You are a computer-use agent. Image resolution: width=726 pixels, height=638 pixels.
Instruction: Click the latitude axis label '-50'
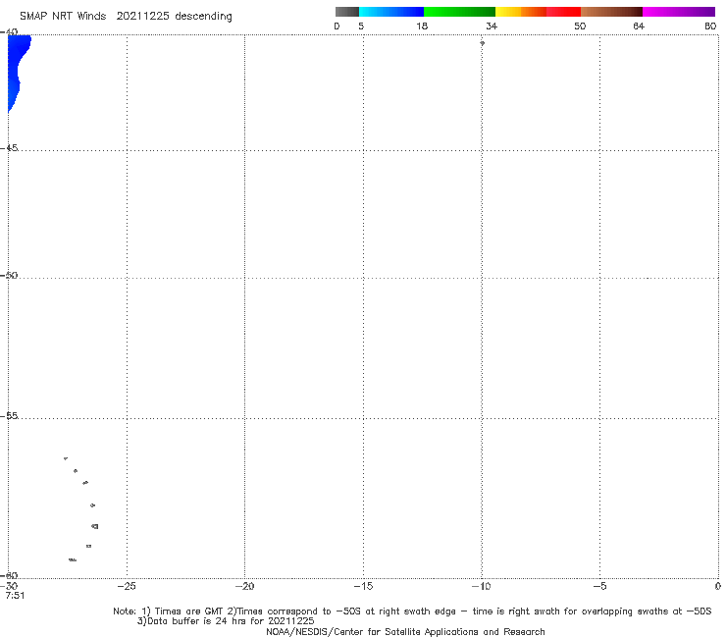pos(9,275)
